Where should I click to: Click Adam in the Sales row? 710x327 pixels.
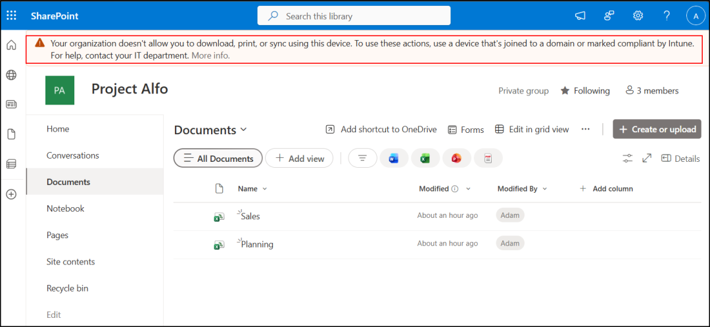[510, 215]
